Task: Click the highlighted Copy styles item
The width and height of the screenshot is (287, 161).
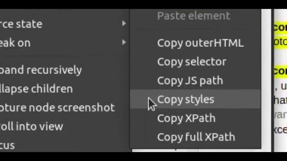Action: 195,99
